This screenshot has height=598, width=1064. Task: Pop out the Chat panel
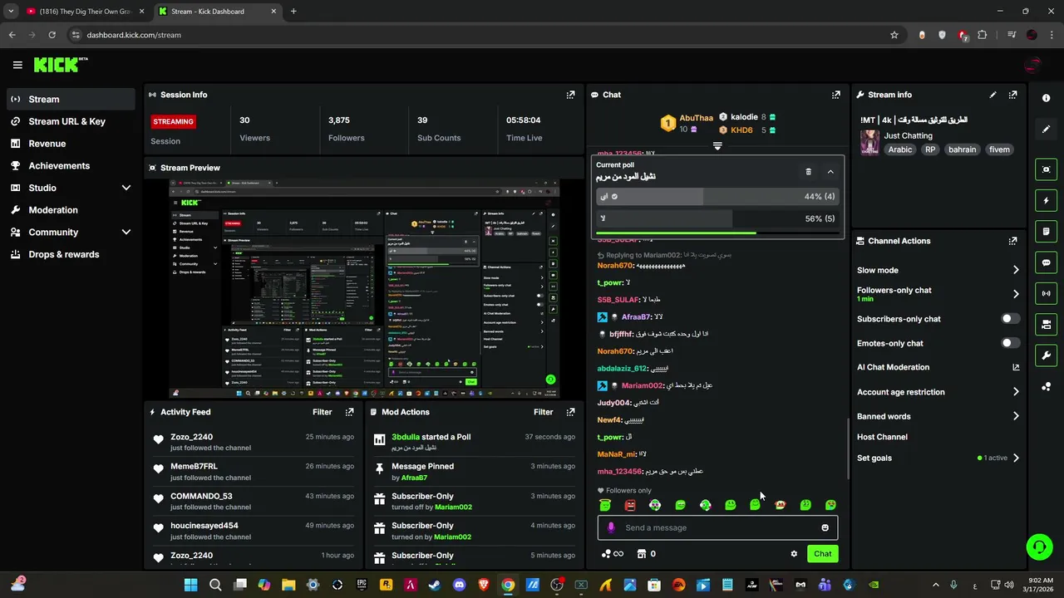pyautogui.click(x=836, y=95)
